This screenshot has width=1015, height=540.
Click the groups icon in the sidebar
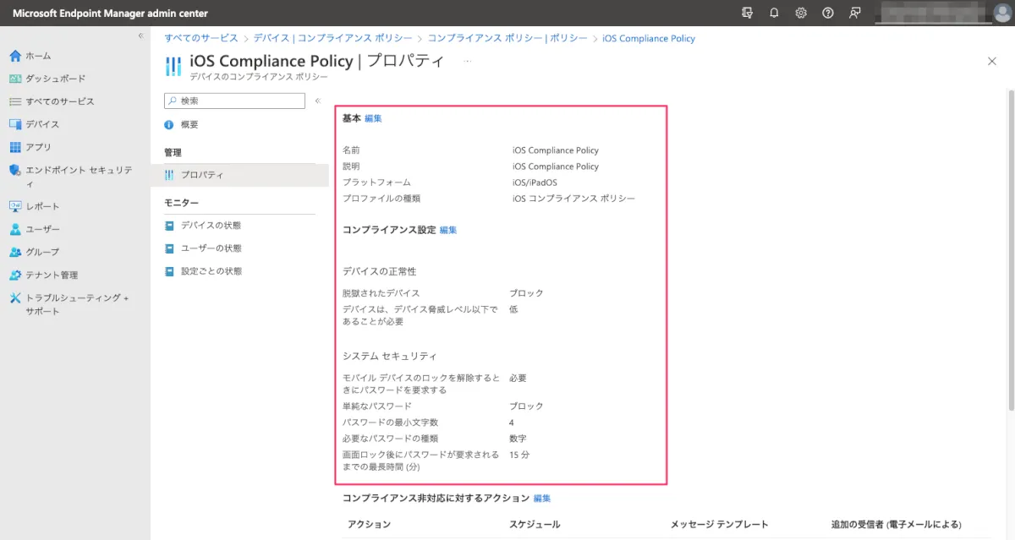[x=14, y=252]
